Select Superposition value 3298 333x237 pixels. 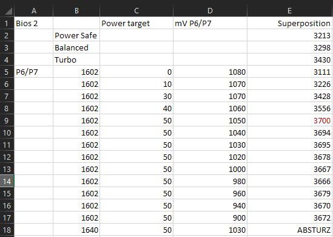[290, 47]
